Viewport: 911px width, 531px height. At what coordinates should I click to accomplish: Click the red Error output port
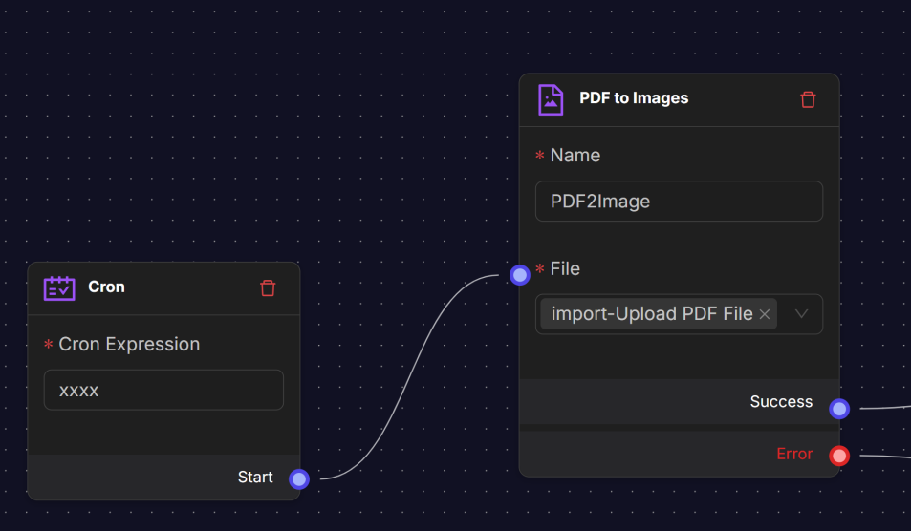[x=839, y=456]
